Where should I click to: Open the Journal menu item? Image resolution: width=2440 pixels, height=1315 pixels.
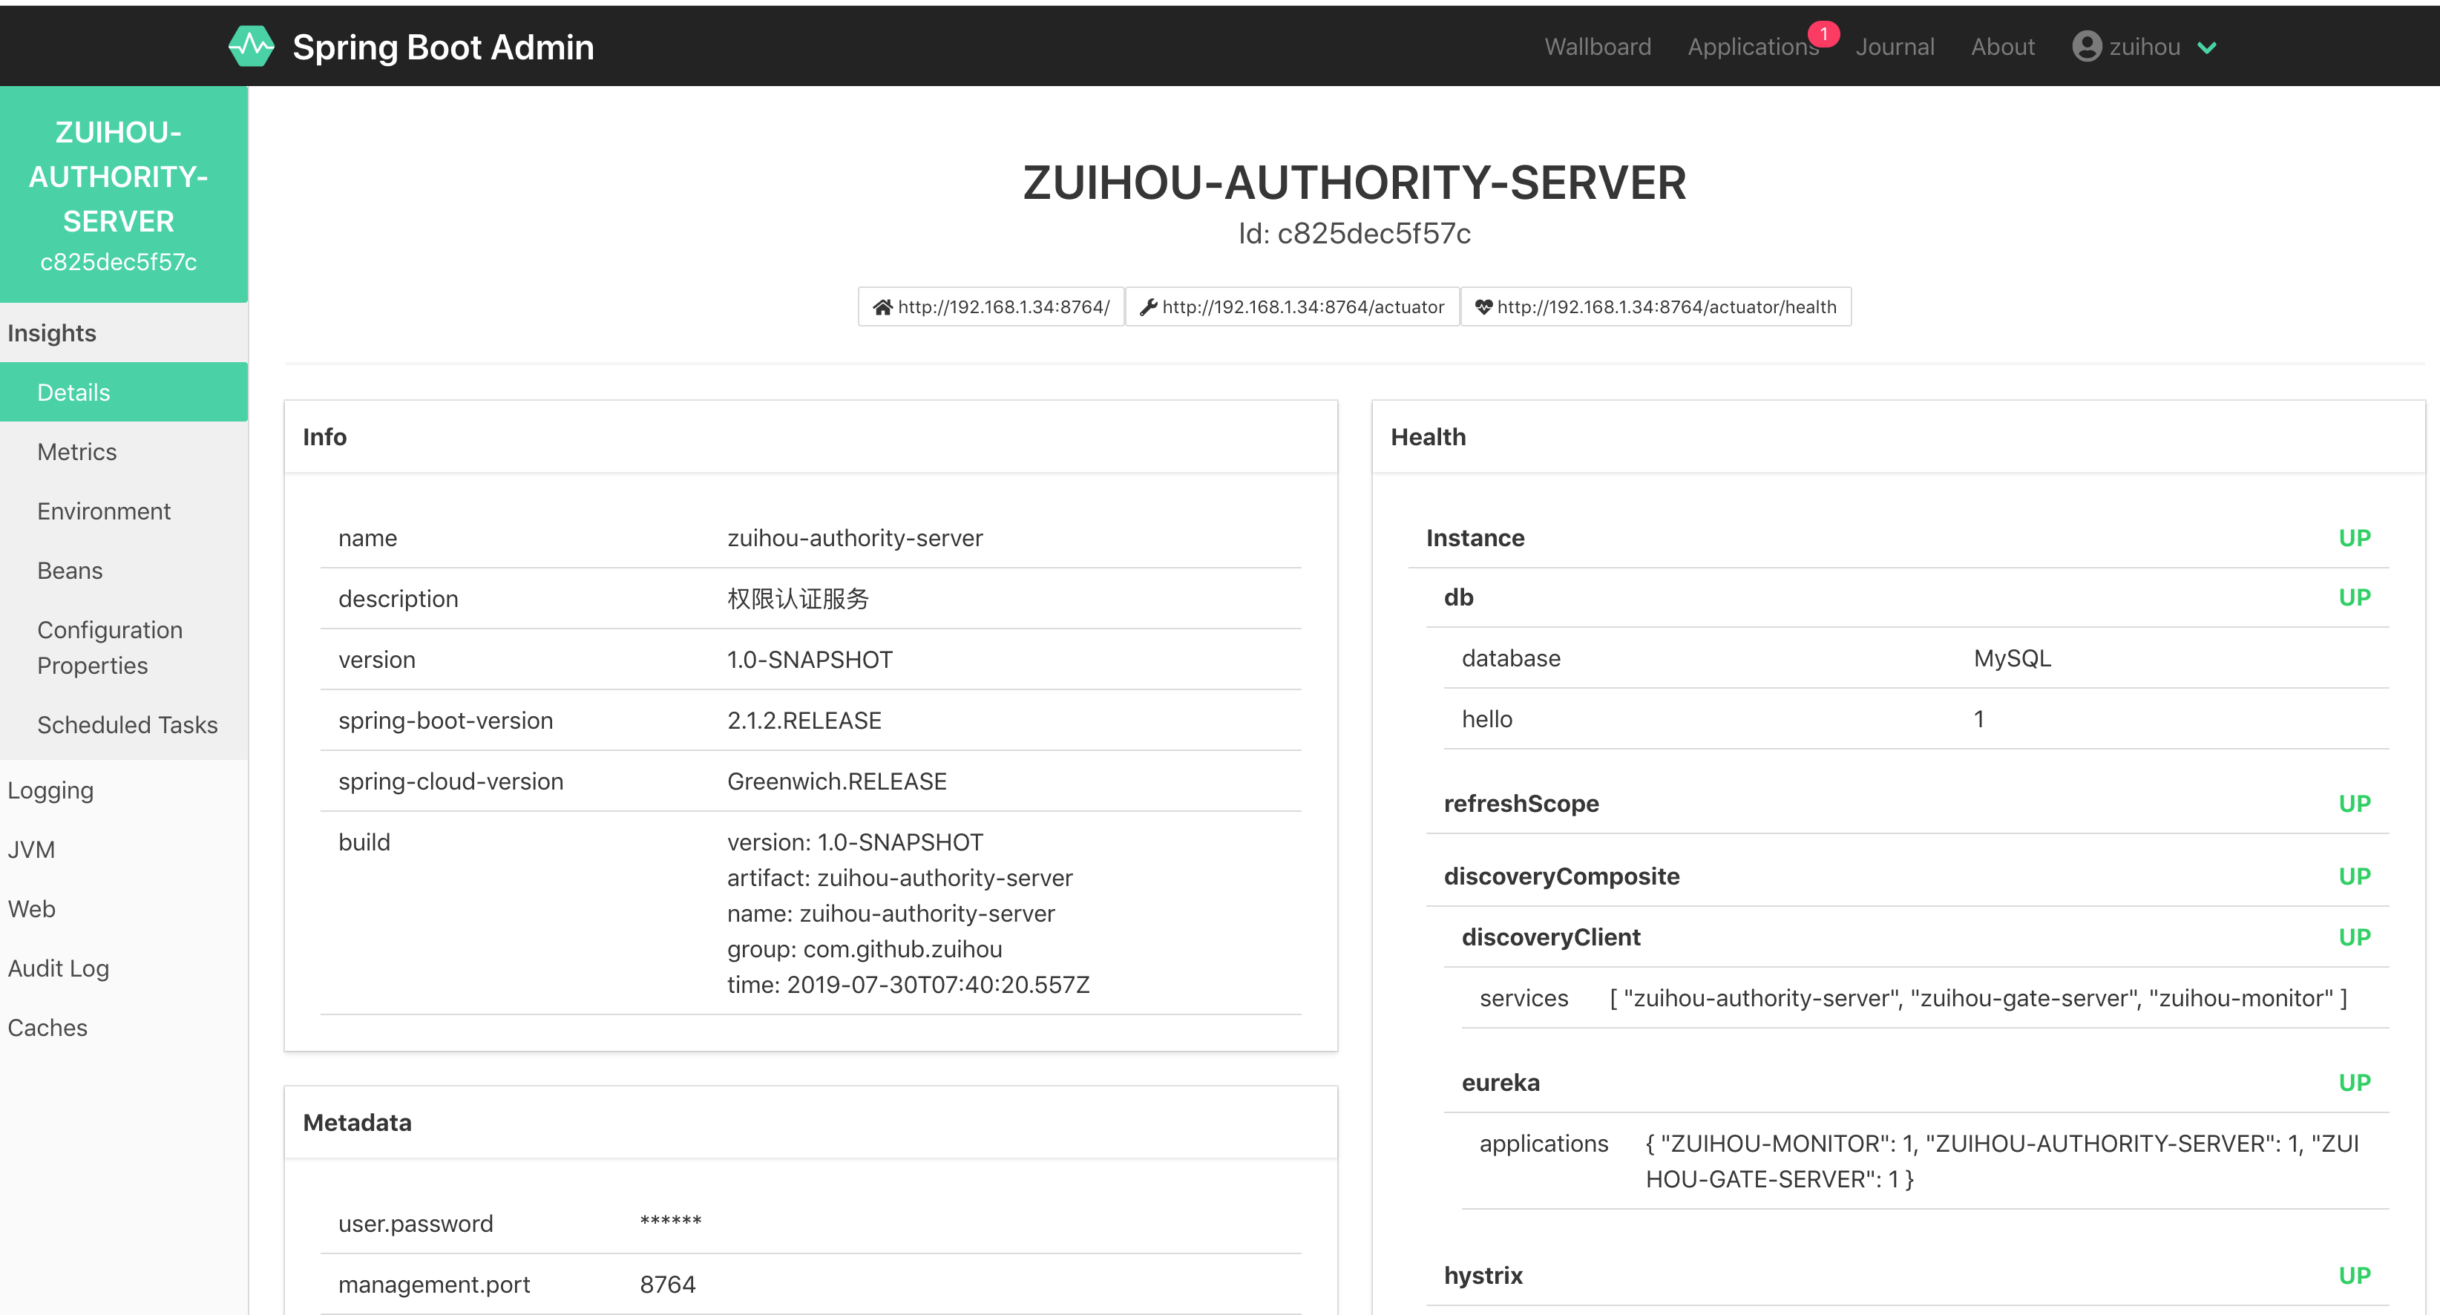point(1895,47)
